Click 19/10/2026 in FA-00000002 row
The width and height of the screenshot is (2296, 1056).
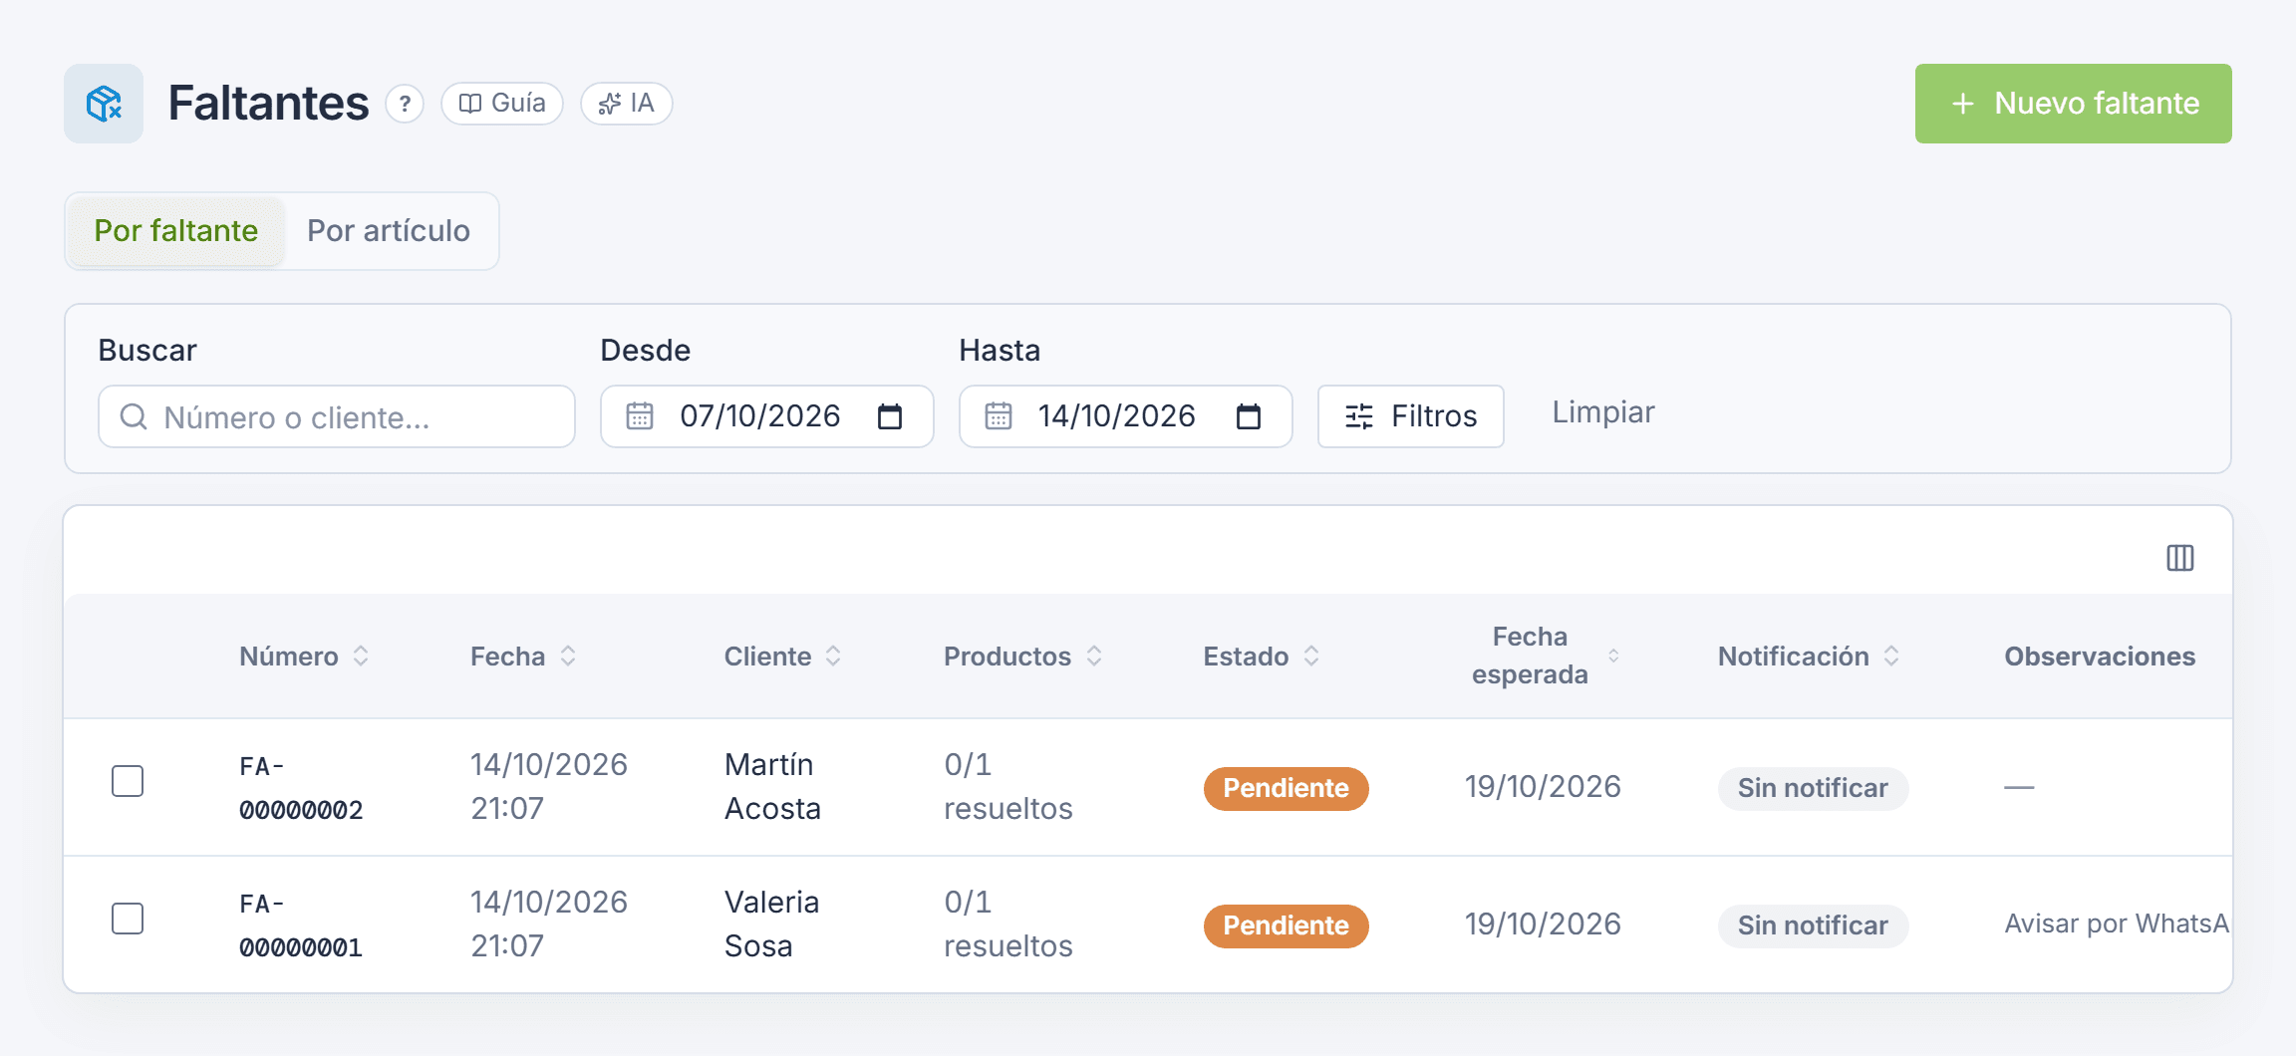1543,787
